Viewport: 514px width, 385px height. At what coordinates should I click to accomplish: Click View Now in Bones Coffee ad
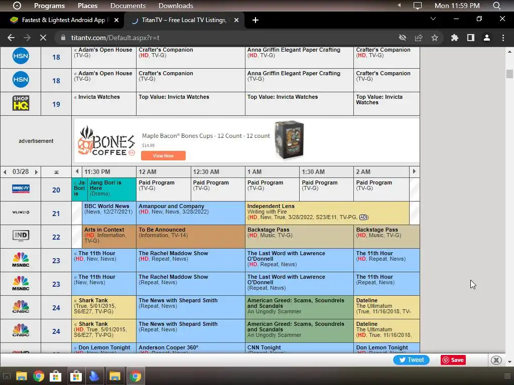click(x=163, y=156)
